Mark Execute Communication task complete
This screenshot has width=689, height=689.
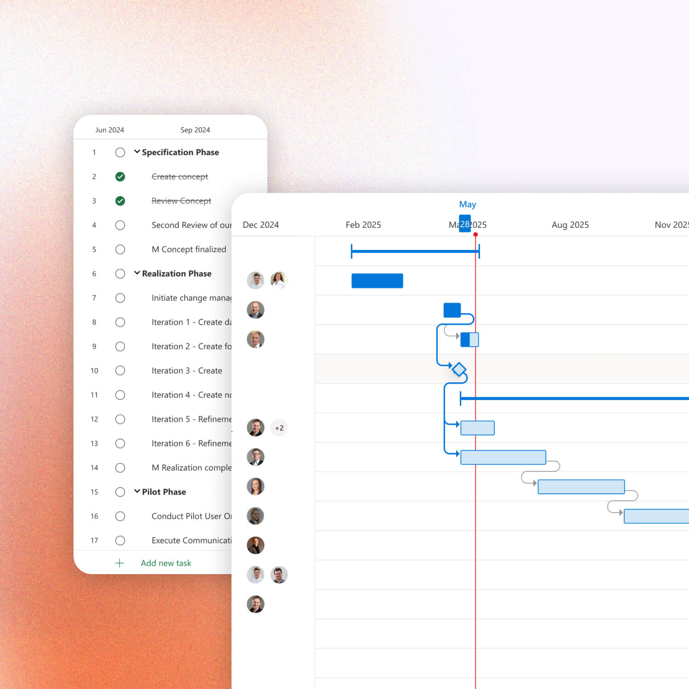click(120, 541)
